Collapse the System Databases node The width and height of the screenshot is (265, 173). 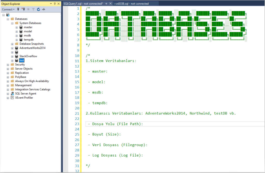pos(12,23)
